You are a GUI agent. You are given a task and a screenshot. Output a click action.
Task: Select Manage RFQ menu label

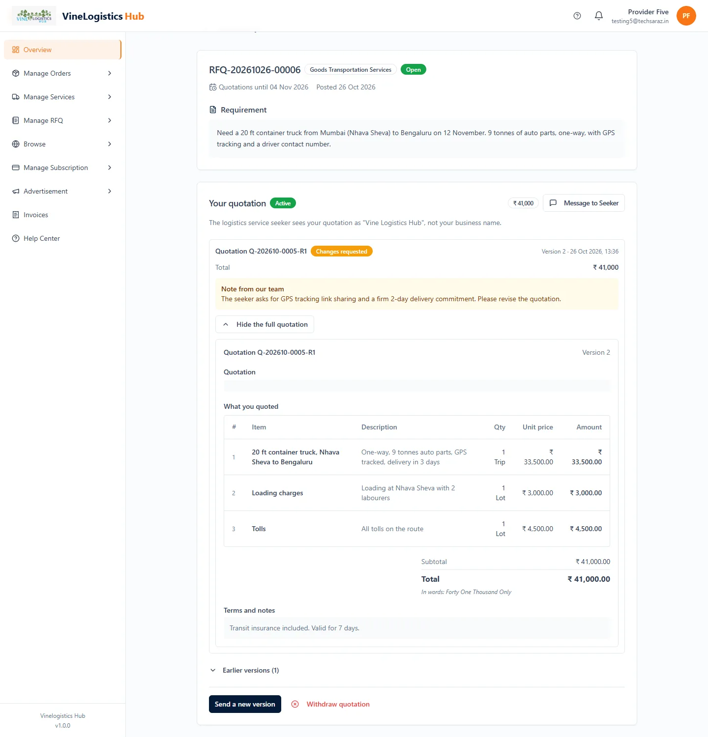coord(43,120)
